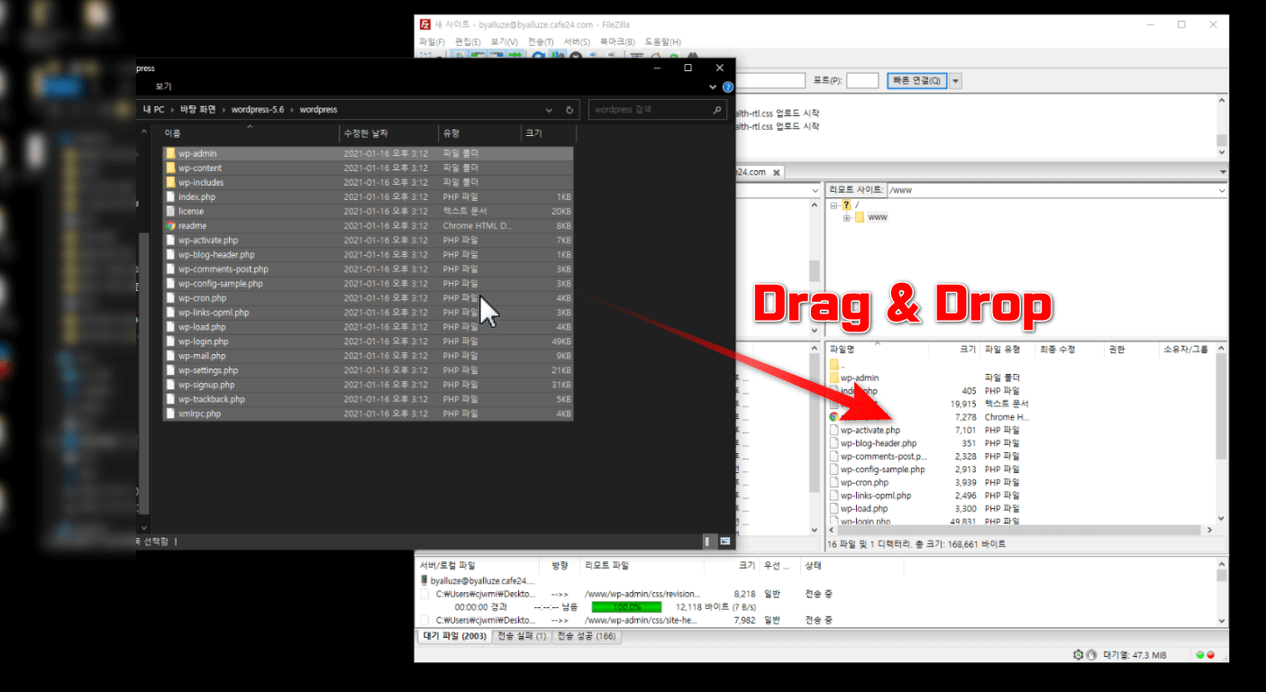This screenshot has height=692, width=1266.
Task: Select the license text file icon in Explorer
Action: [x=170, y=211]
